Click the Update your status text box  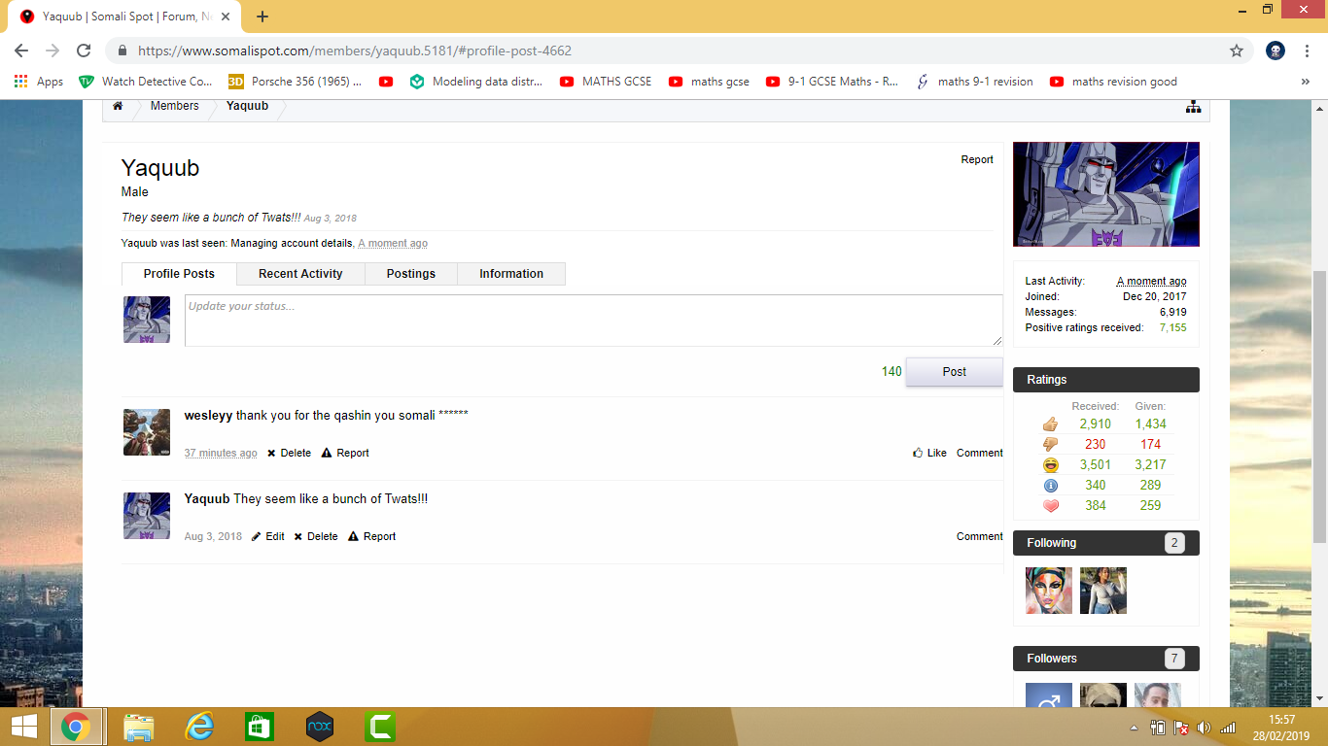pyautogui.click(x=593, y=321)
